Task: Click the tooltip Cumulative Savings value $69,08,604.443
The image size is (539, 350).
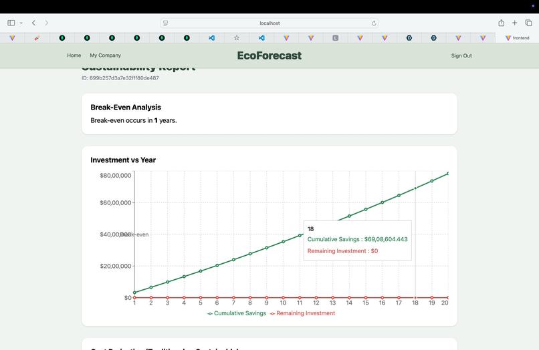Action: (x=386, y=239)
